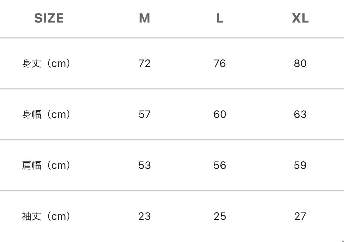
Task: Select the XL size column header
Action: point(300,18)
